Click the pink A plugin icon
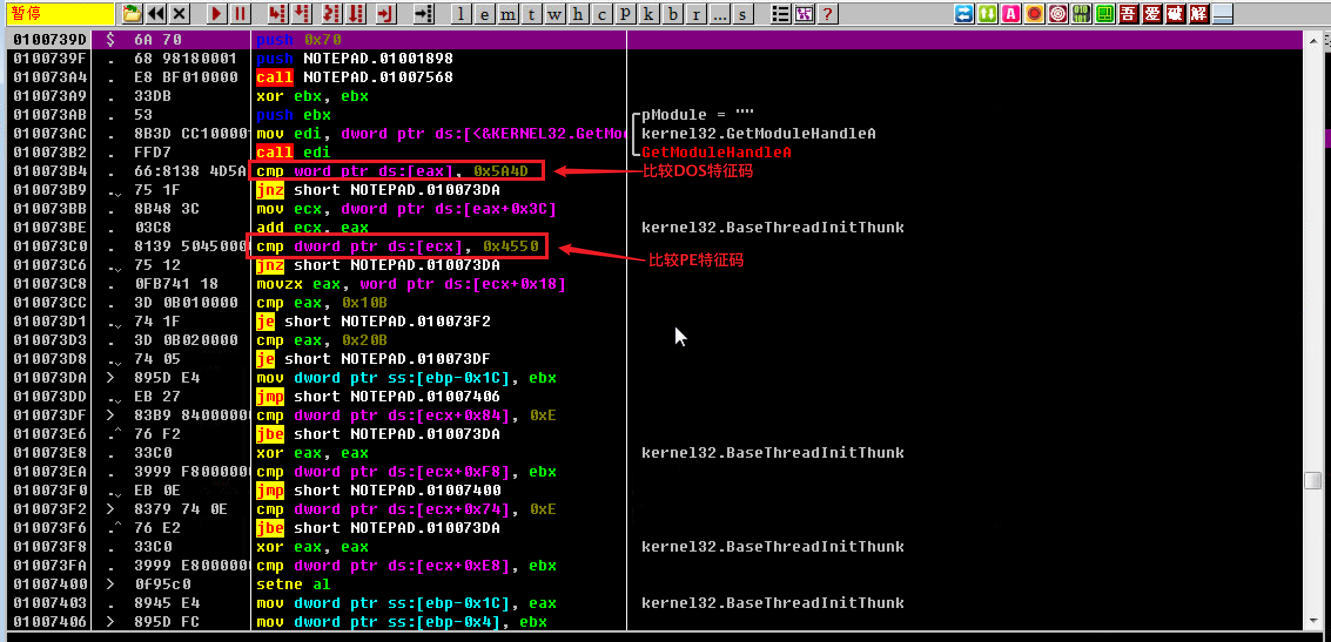The image size is (1331, 642). pos(1010,13)
